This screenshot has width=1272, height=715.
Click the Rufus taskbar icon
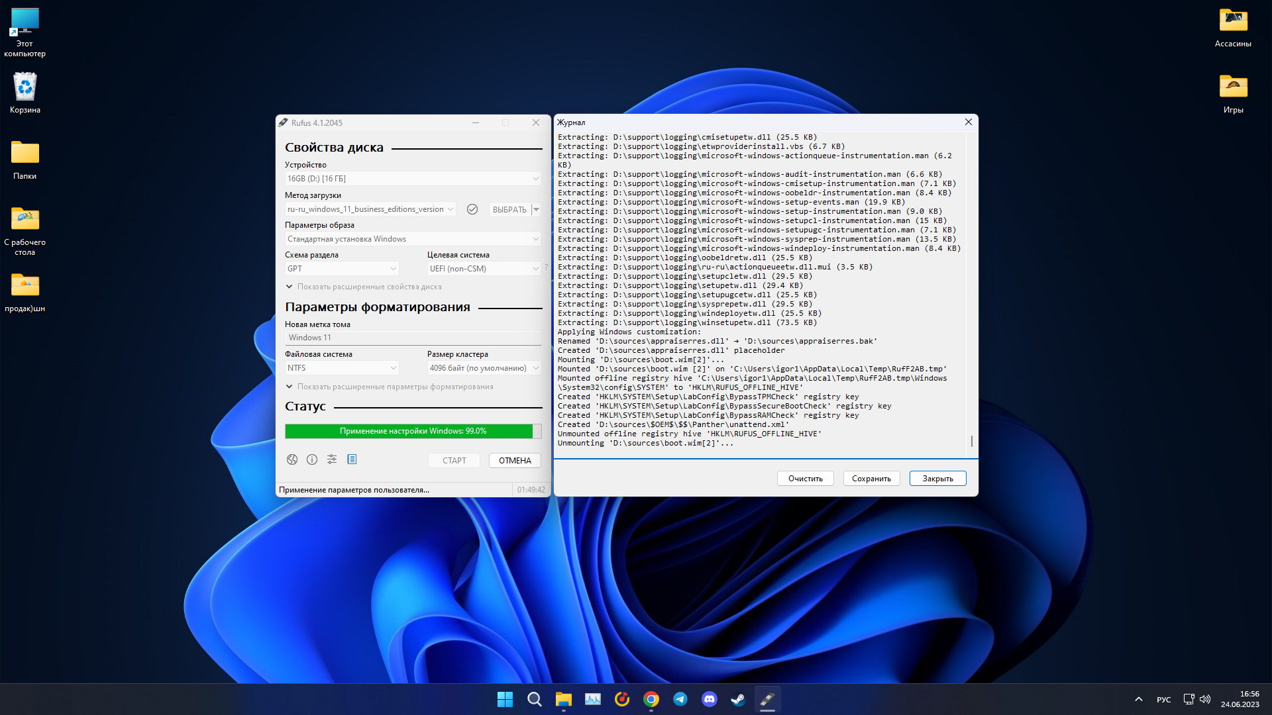[x=767, y=699]
